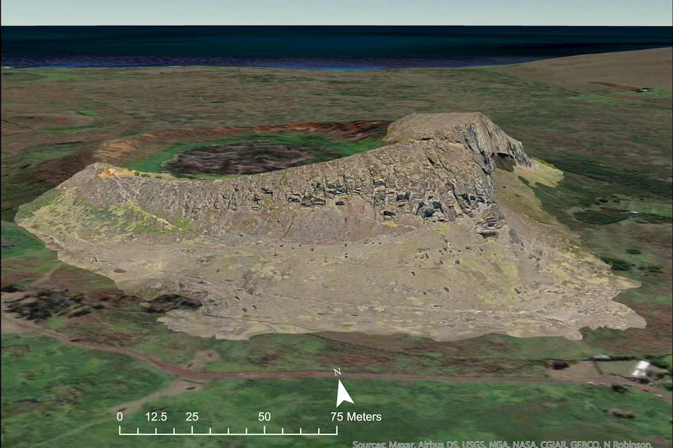673x448 pixels.
Task: Click the 50 scale bar label
Action: coord(264,417)
